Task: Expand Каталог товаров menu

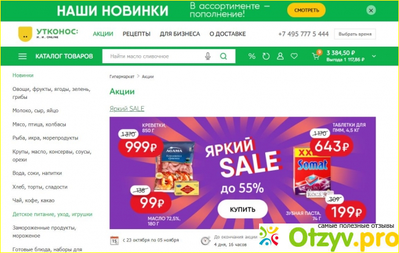Action: click(x=64, y=56)
